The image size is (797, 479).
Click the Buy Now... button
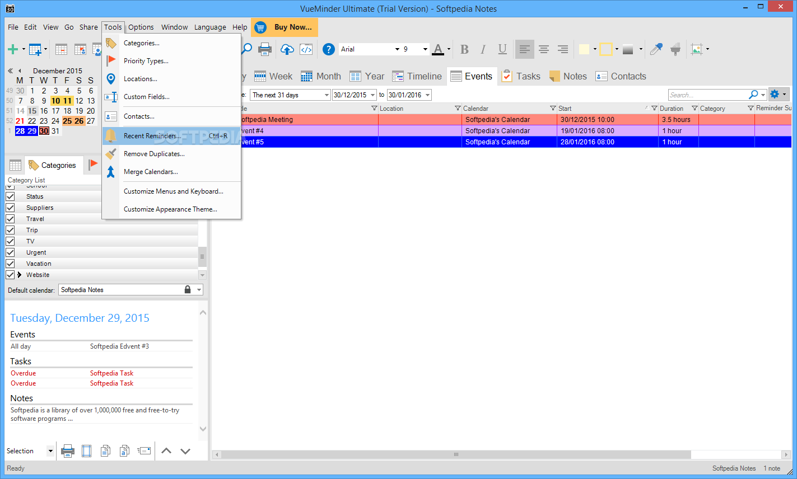click(285, 27)
